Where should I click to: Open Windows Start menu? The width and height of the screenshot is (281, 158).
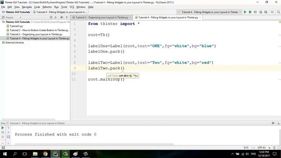coord(5,154)
